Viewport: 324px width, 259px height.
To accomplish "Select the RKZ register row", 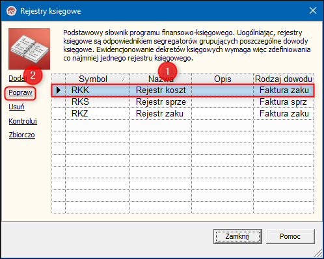I will (x=183, y=113).
